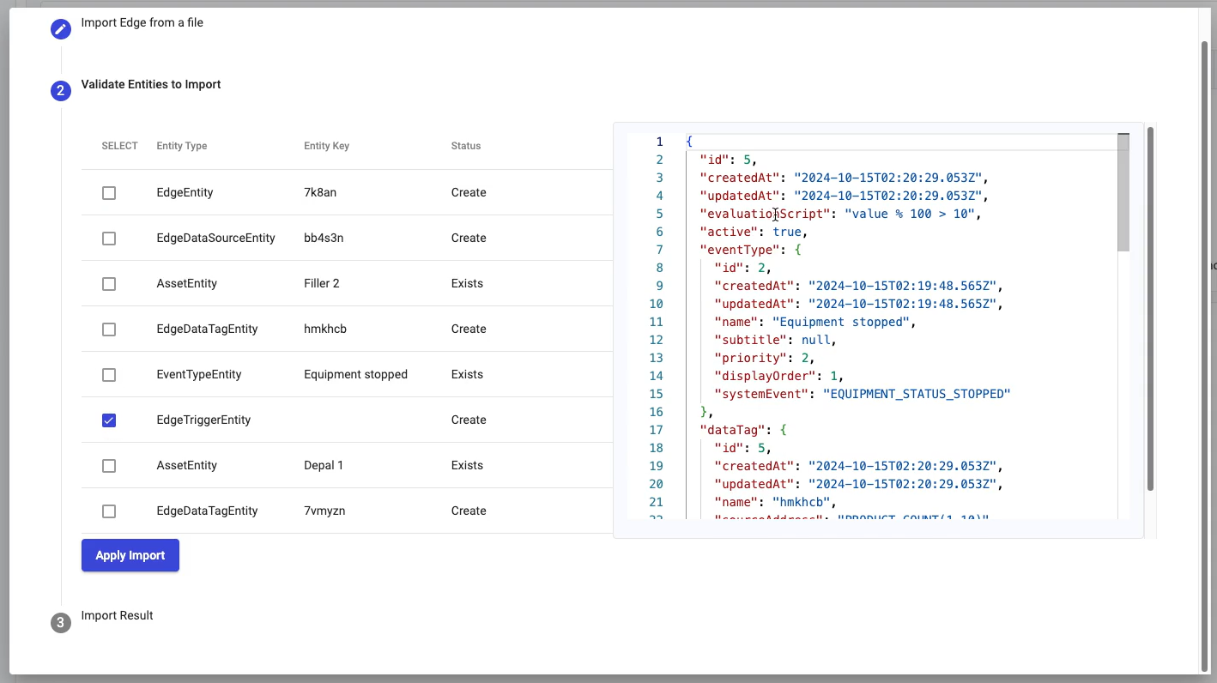Click the step 3 circle icon
1217x683 pixels.
(x=60, y=622)
